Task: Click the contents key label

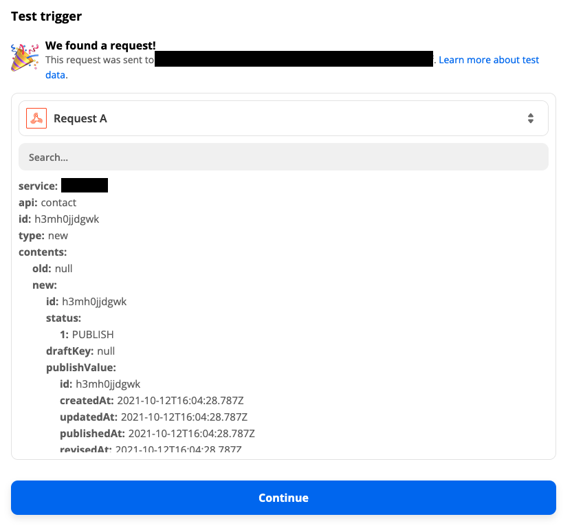Action: click(x=43, y=252)
